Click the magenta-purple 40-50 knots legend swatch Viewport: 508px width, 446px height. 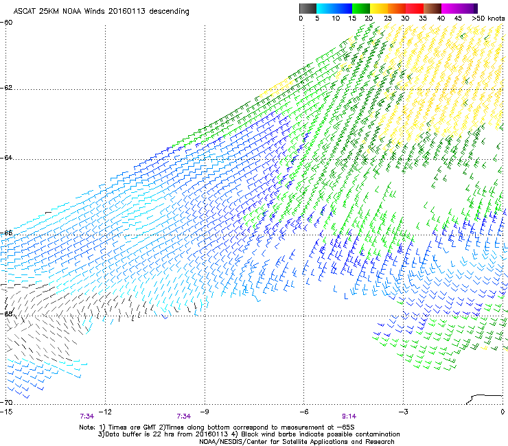[x=459, y=8]
